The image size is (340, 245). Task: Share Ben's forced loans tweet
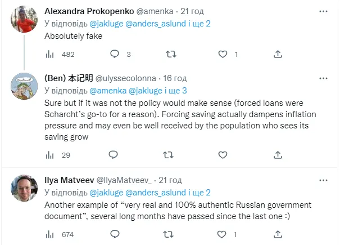(x=277, y=155)
